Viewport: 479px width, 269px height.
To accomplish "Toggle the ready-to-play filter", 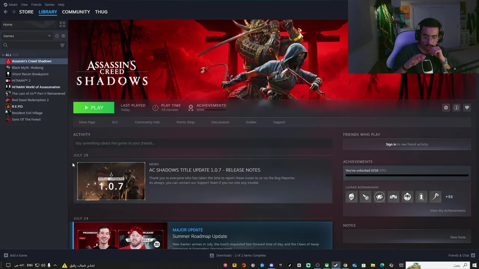I will tap(63, 36).
